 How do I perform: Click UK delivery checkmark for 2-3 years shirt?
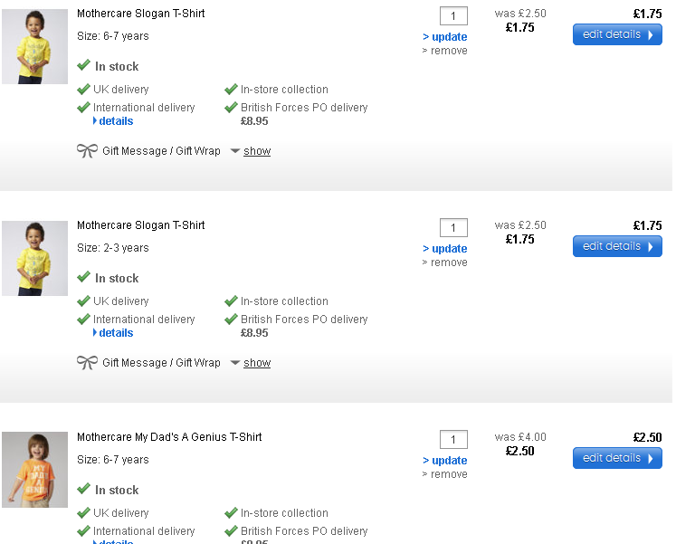click(x=83, y=301)
